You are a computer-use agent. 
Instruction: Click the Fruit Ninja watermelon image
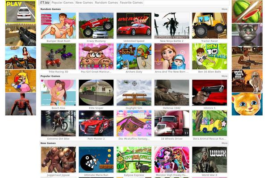coord(247,12)
